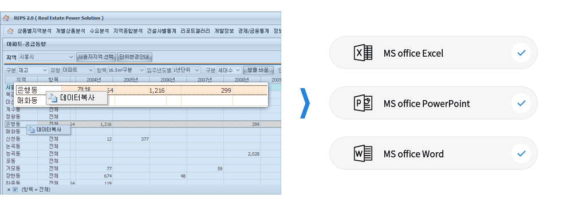Click the 2007년 column header

205,80
